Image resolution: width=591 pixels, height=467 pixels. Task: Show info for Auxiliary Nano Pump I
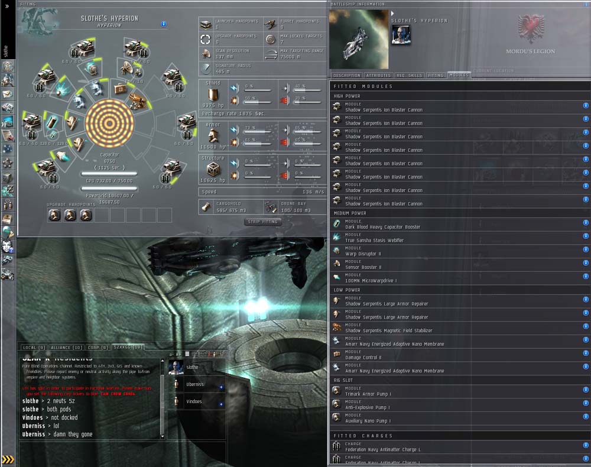coord(586,417)
